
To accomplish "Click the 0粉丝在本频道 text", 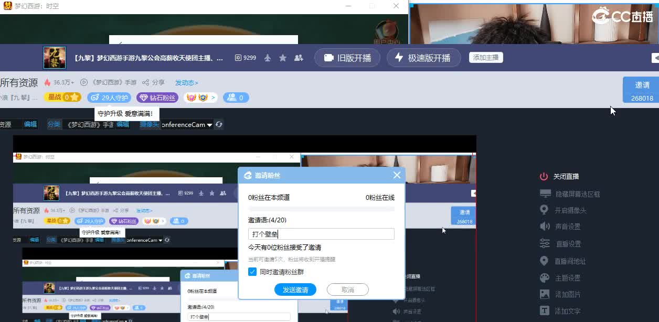I will 269,198.
